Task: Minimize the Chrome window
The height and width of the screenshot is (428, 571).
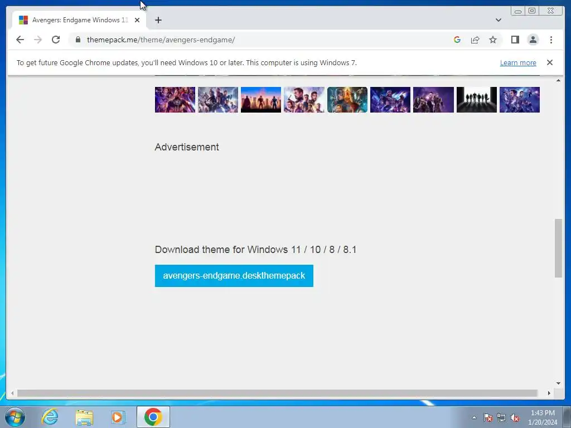Action: coord(518,11)
